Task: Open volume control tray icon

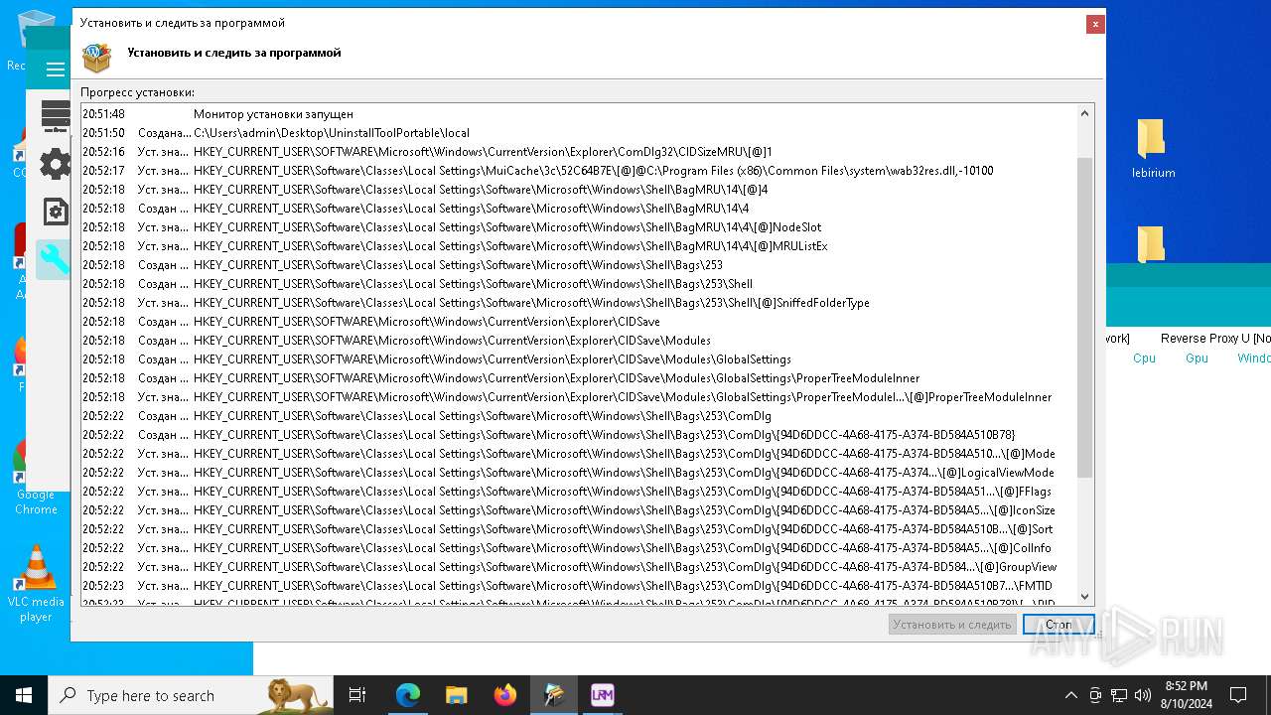Action: pyautogui.click(x=1143, y=695)
